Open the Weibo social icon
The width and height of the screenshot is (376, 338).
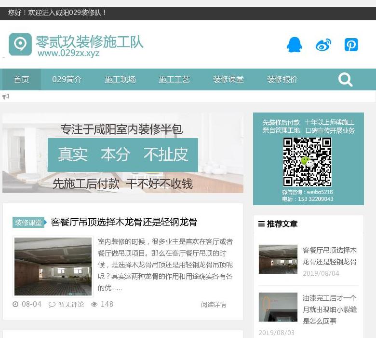(x=323, y=45)
